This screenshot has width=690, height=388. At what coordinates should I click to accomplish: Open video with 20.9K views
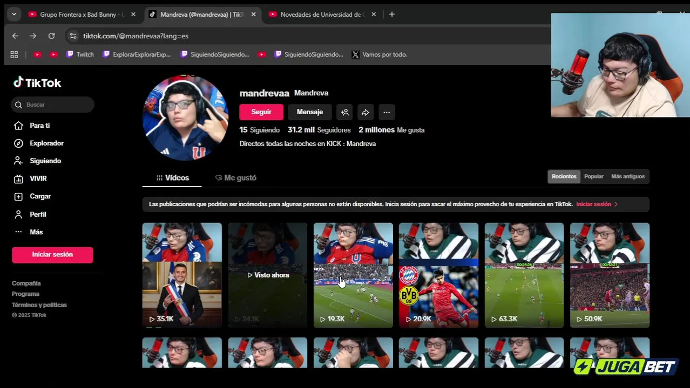point(438,275)
